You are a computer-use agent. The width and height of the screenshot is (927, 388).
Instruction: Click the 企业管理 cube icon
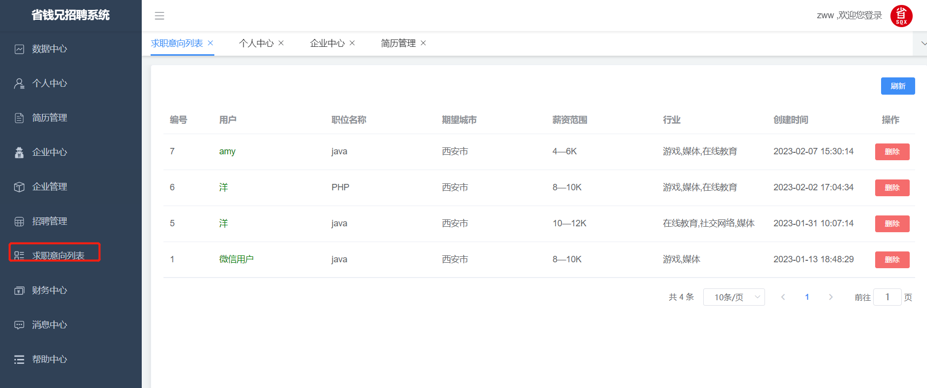tap(19, 187)
